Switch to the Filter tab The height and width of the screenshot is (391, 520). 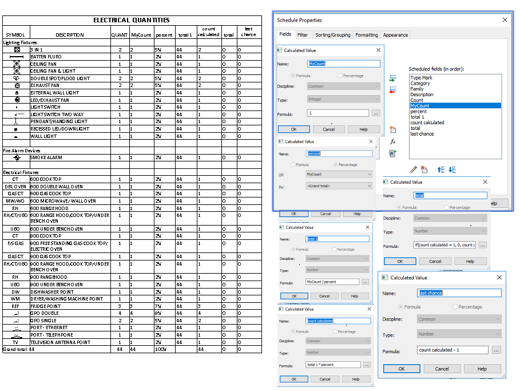pos(303,35)
